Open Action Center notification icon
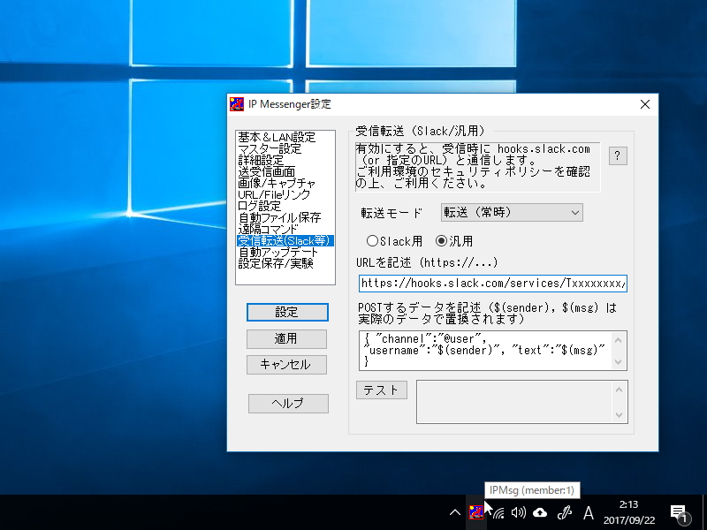Viewport: 707px width, 530px height. point(679,513)
